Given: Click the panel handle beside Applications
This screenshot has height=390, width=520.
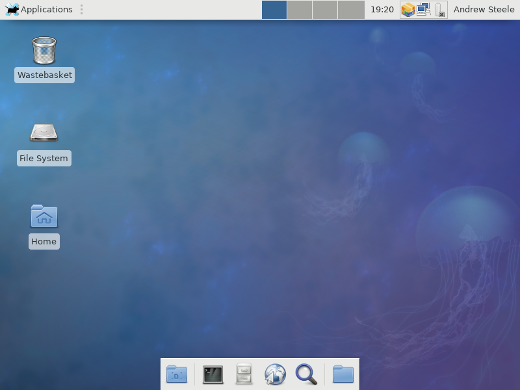Looking at the screenshot, I should [x=81, y=10].
